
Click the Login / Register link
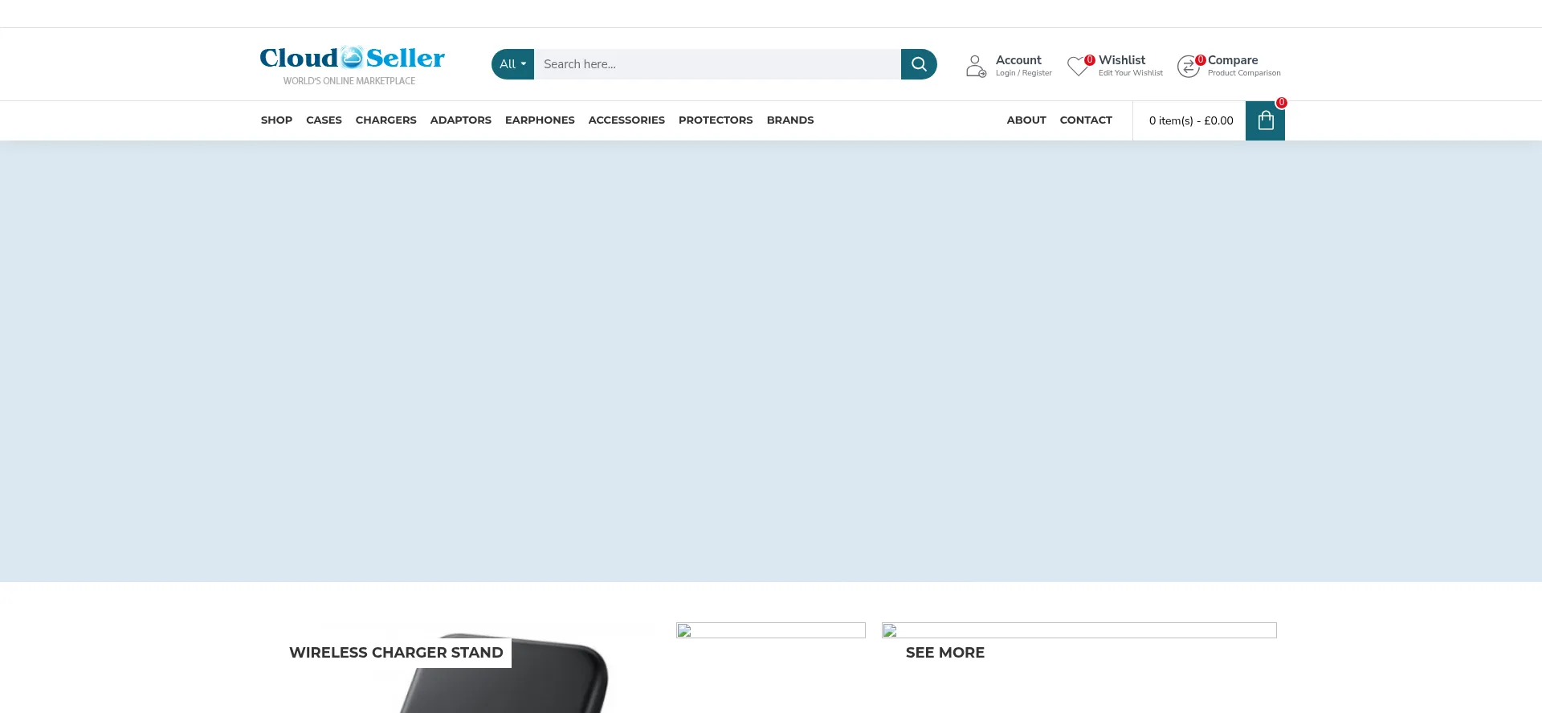coord(1023,73)
